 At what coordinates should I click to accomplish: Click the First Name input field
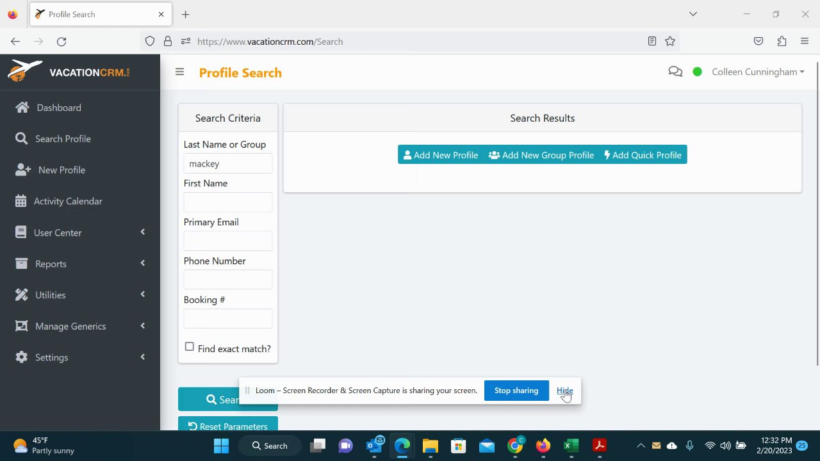[228, 202]
